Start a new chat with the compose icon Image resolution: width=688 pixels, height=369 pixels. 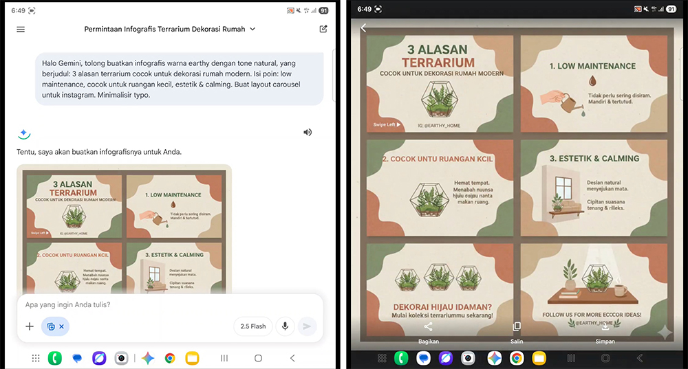point(323,30)
